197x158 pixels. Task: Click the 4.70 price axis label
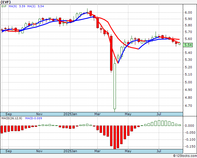click(188, 106)
